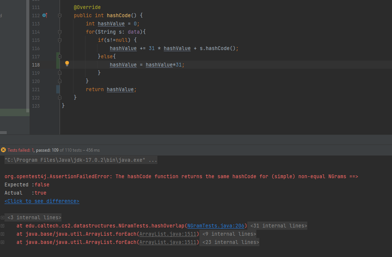
Task: Expand the <9 internal lines> folded text
Action: click(x=229, y=234)
